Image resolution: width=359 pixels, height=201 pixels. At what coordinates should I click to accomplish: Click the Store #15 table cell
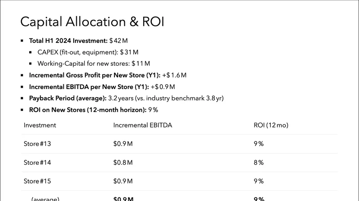tap(37, 181)
